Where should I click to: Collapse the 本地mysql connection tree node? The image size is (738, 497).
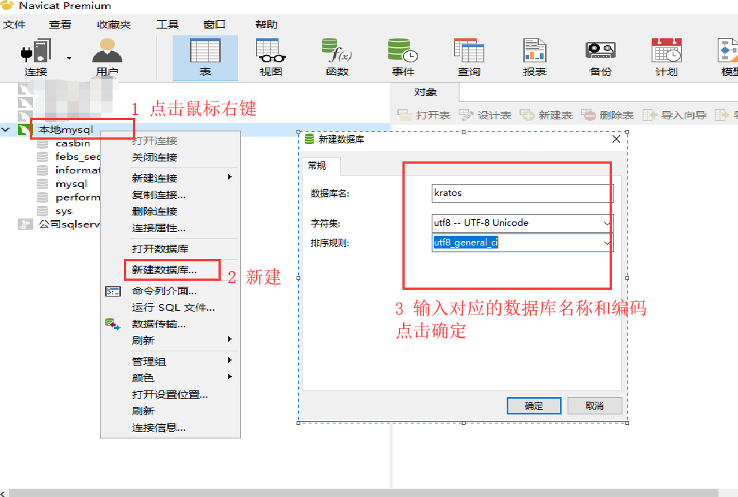[x=6, y=129]
